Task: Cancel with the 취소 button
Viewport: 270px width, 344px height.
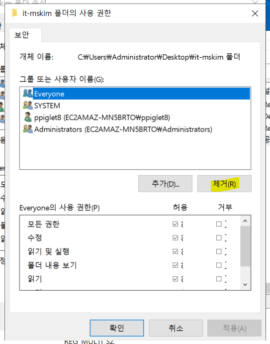Action: (x=176, y=328)
